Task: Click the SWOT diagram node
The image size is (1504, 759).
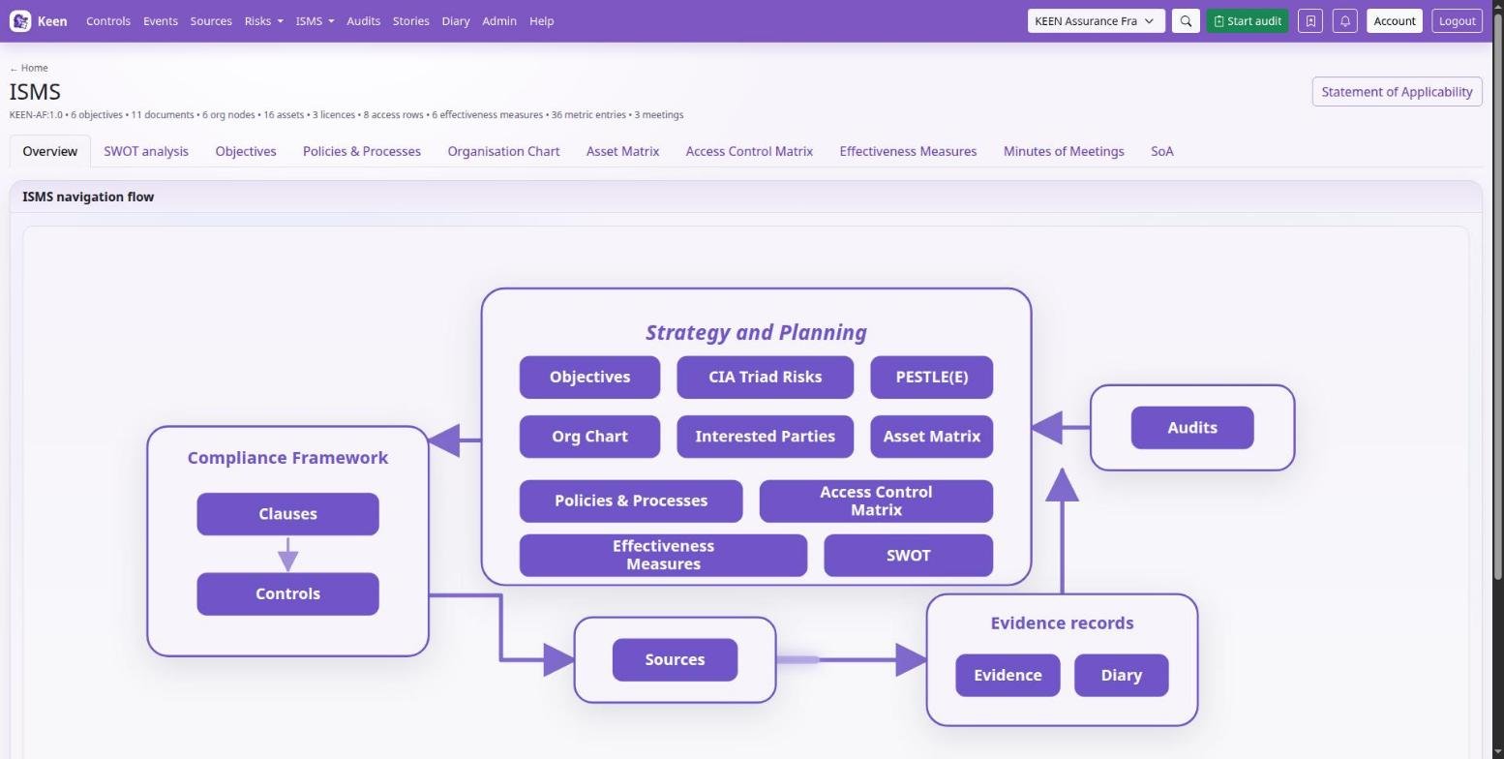Action: click(909, 556)
